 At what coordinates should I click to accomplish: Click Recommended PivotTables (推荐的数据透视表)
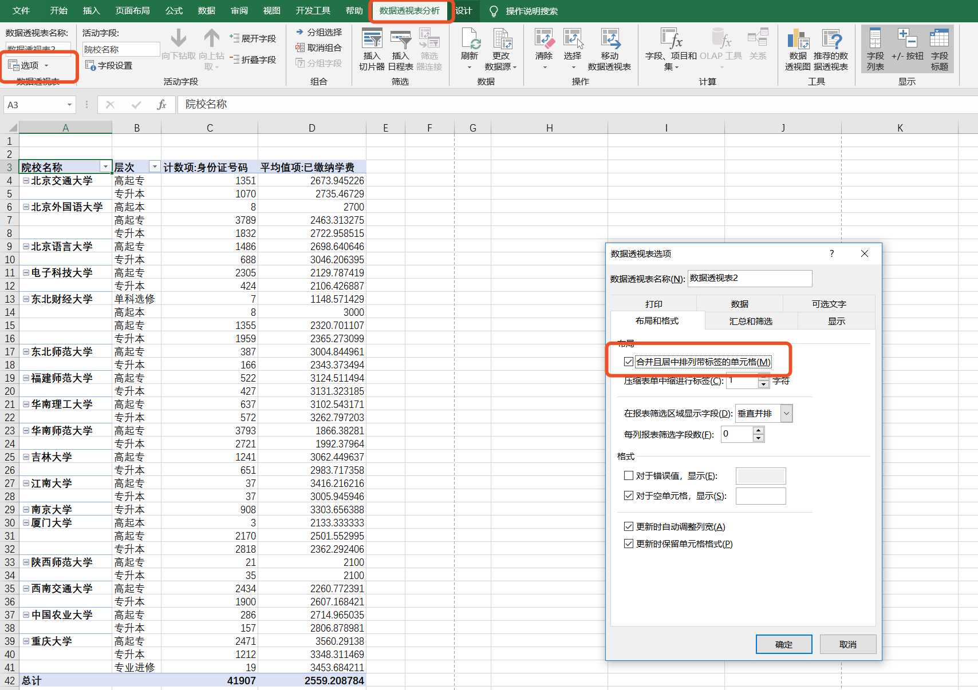click(830, 49)
